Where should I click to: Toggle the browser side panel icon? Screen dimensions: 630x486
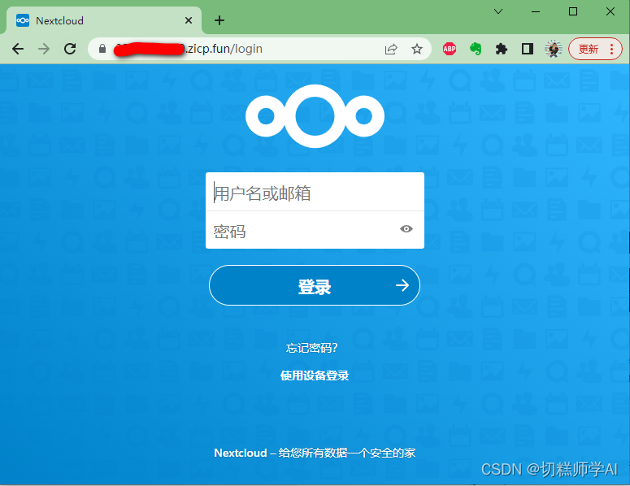pyautogui.click(x=527, y=49)
